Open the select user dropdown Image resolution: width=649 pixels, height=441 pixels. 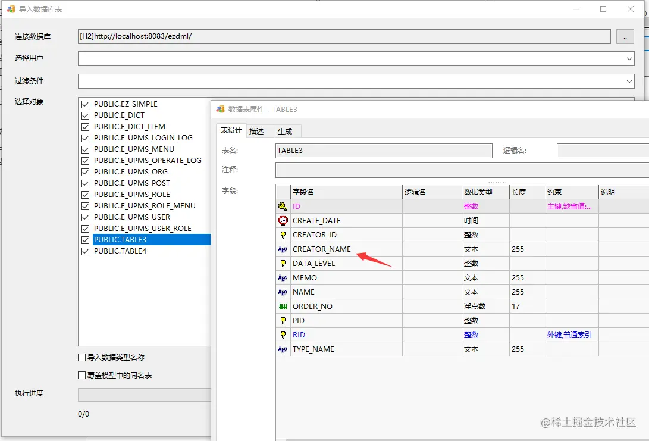[629, 59]
